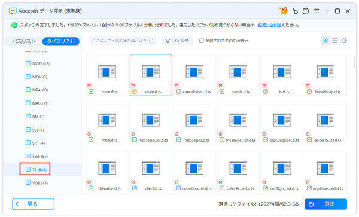Select thenable.d.ts file thumbnail

[x=107, y=168]
